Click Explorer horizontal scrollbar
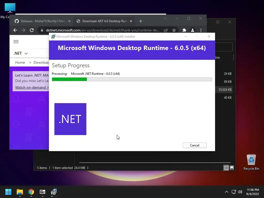The width and height of the screenshot is (264, 198). pyautogui.click(x=155, y=163)
